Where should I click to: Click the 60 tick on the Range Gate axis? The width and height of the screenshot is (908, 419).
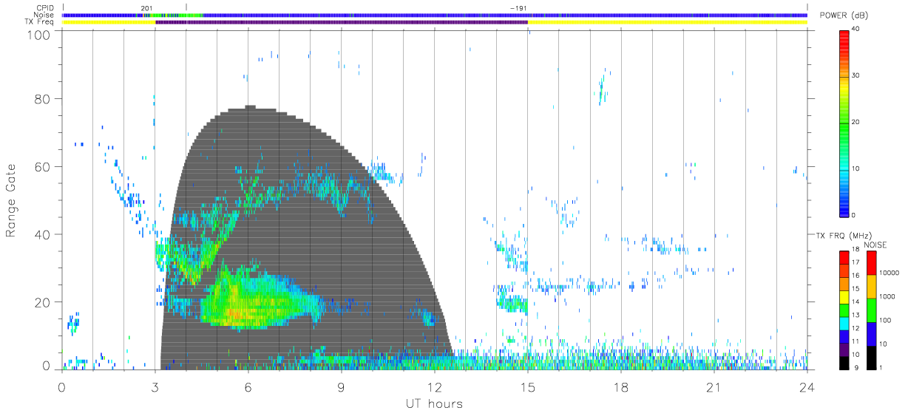(41, 167)
